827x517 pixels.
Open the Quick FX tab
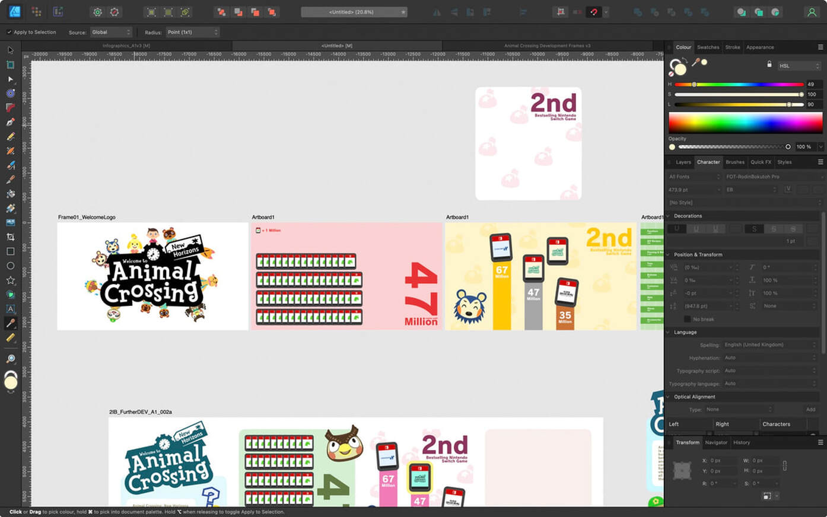(761, 162)
